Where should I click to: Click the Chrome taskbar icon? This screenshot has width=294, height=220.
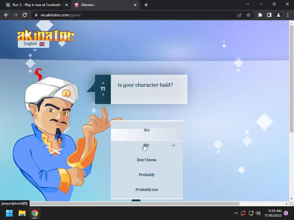[x=35, y=213]
